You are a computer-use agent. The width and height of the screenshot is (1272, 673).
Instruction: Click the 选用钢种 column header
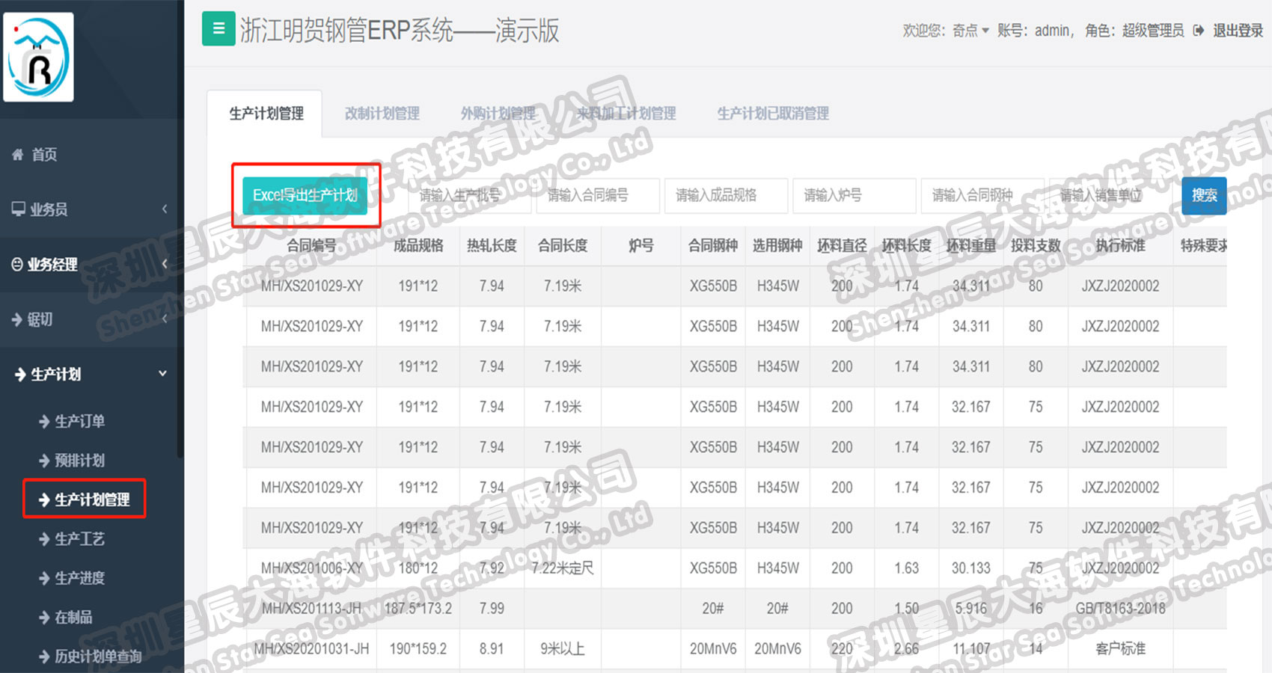click(777, 245)
